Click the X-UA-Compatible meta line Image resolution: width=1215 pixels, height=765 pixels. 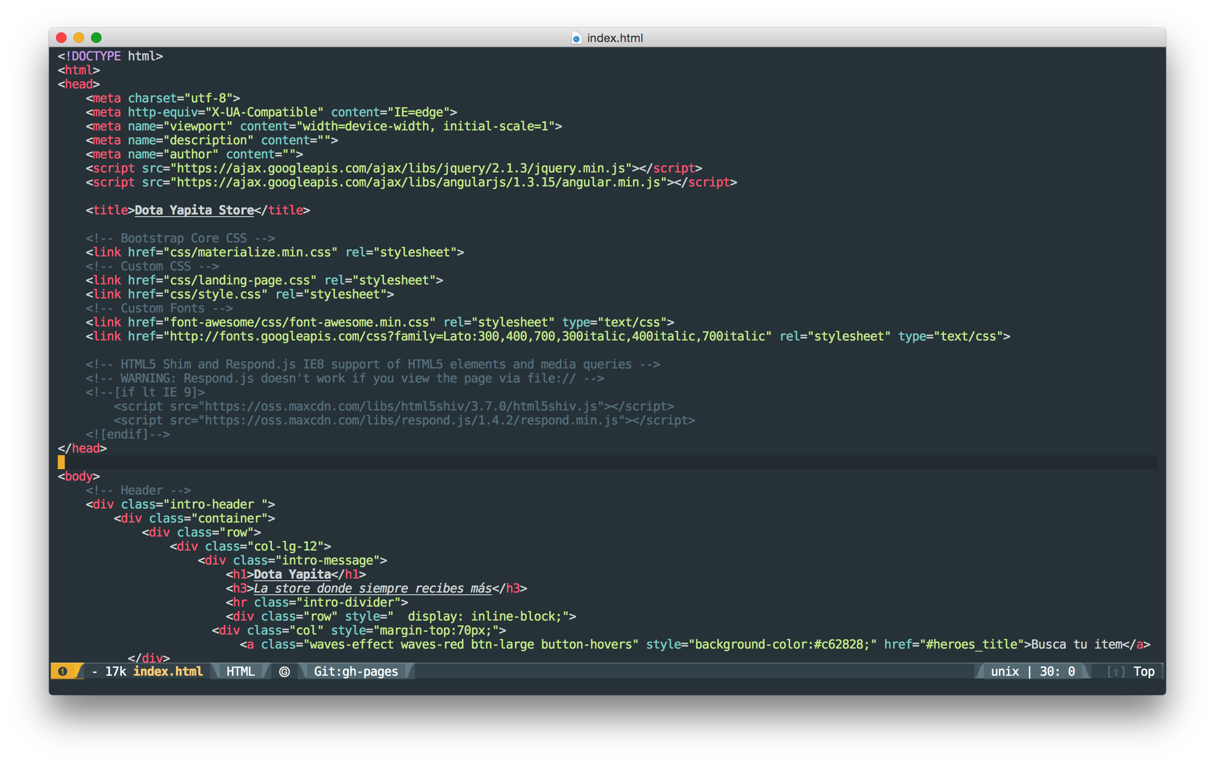point(271,112)
